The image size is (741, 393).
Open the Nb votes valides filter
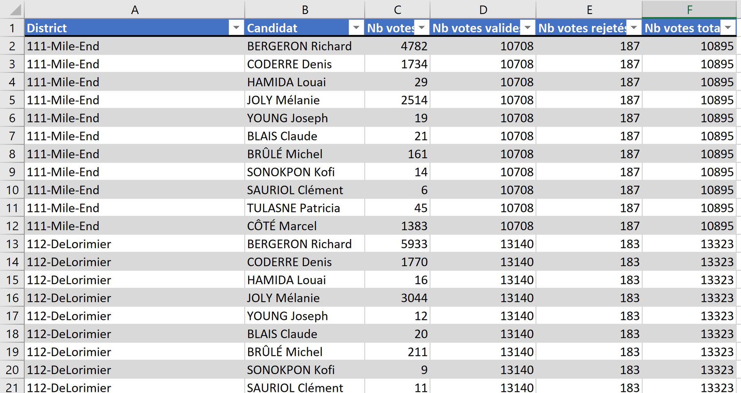tap(527, 27)
